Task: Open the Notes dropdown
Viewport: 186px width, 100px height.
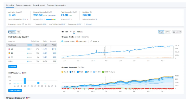Action: coord(95,42)
